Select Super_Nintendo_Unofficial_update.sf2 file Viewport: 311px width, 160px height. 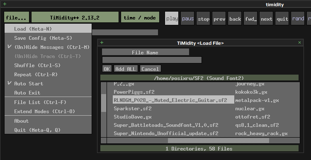(166, 133)
